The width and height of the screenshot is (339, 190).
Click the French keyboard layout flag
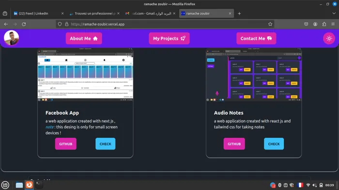300,185
